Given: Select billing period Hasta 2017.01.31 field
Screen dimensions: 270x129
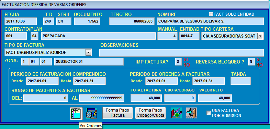Looking at the screenshot, I should [x=90, y=81].
